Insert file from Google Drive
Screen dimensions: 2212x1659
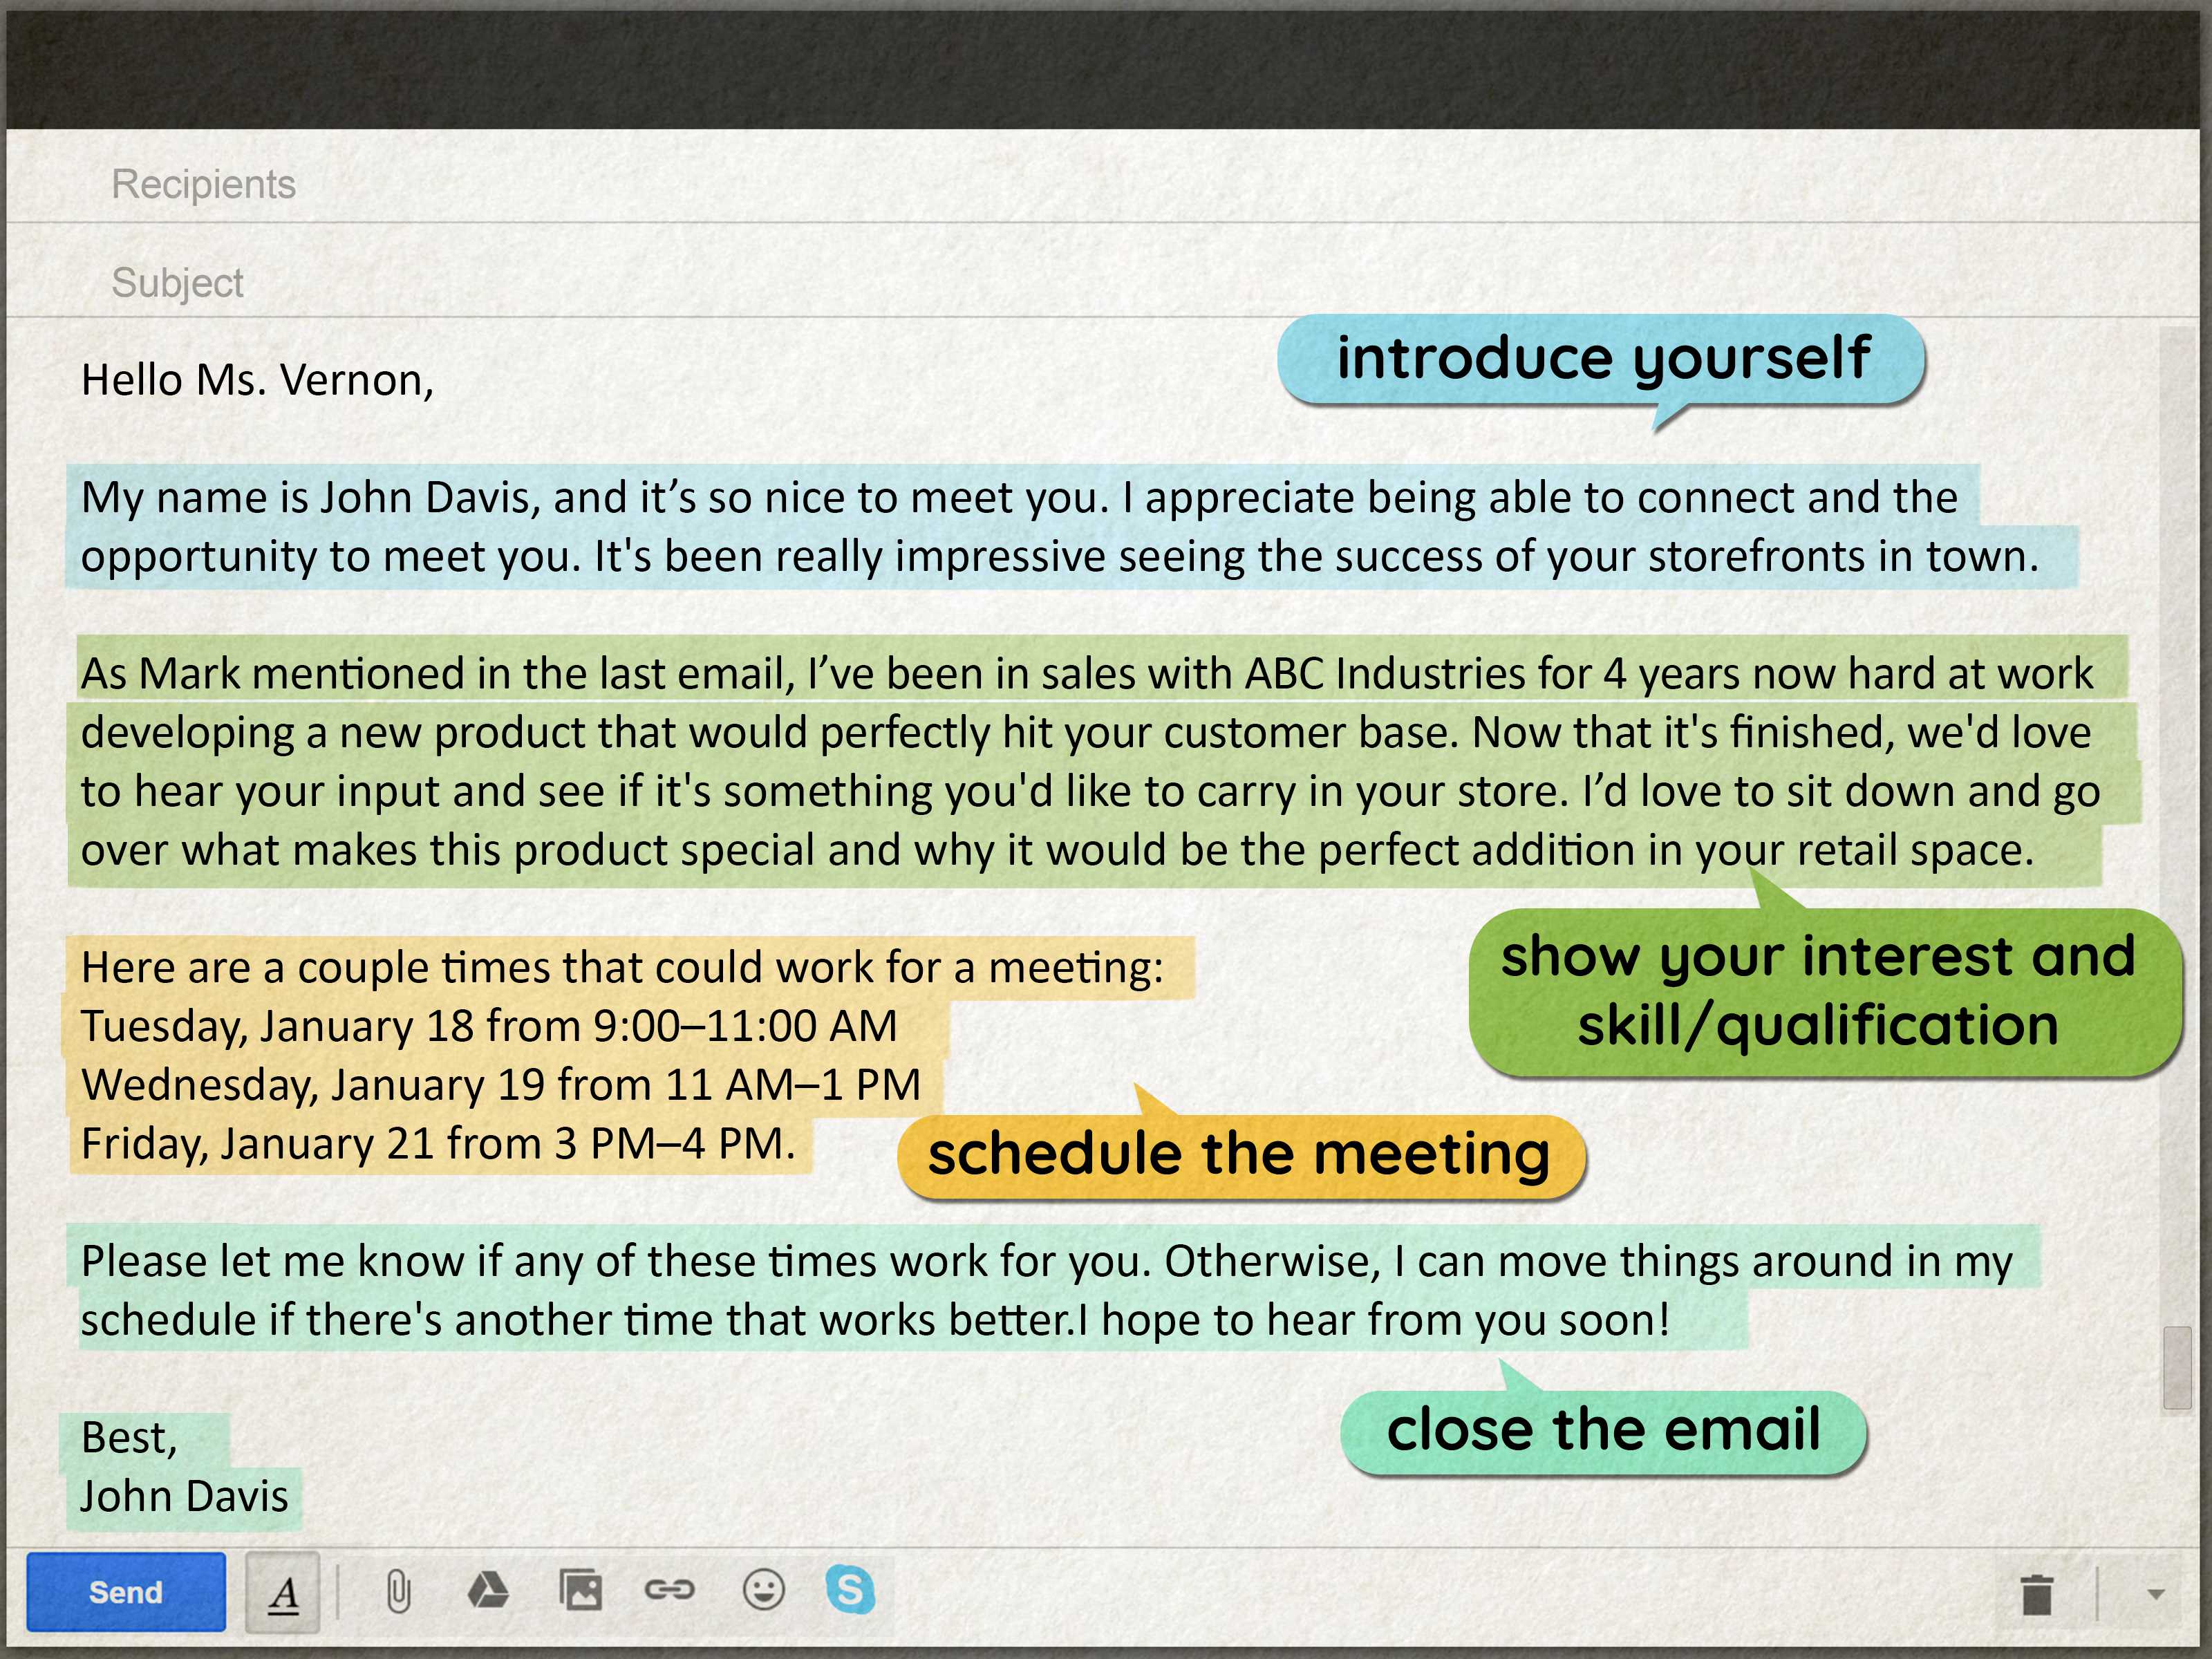pyautogui.click(x=488, y=1590)
